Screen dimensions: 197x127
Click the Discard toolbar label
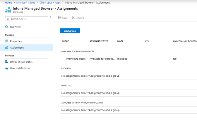pos(80,18)
